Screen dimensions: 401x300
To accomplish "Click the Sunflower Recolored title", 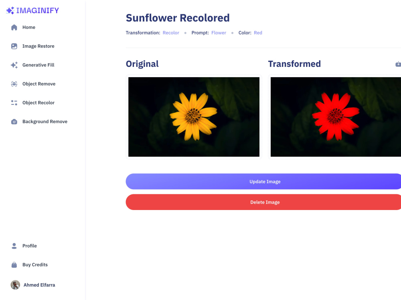I will point(178,18).
